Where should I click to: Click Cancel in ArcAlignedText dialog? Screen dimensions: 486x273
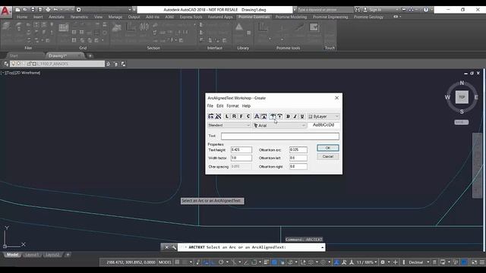click(328, 157)
